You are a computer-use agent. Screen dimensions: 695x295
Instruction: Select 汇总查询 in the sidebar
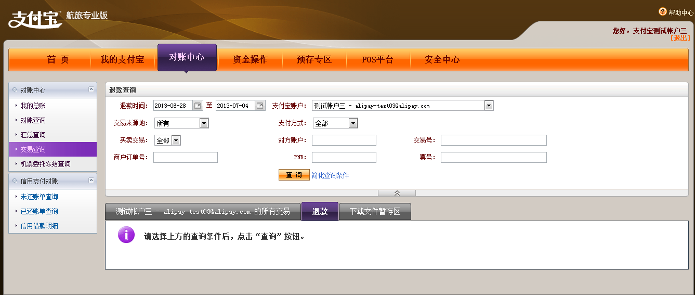(x=33, y=135)
